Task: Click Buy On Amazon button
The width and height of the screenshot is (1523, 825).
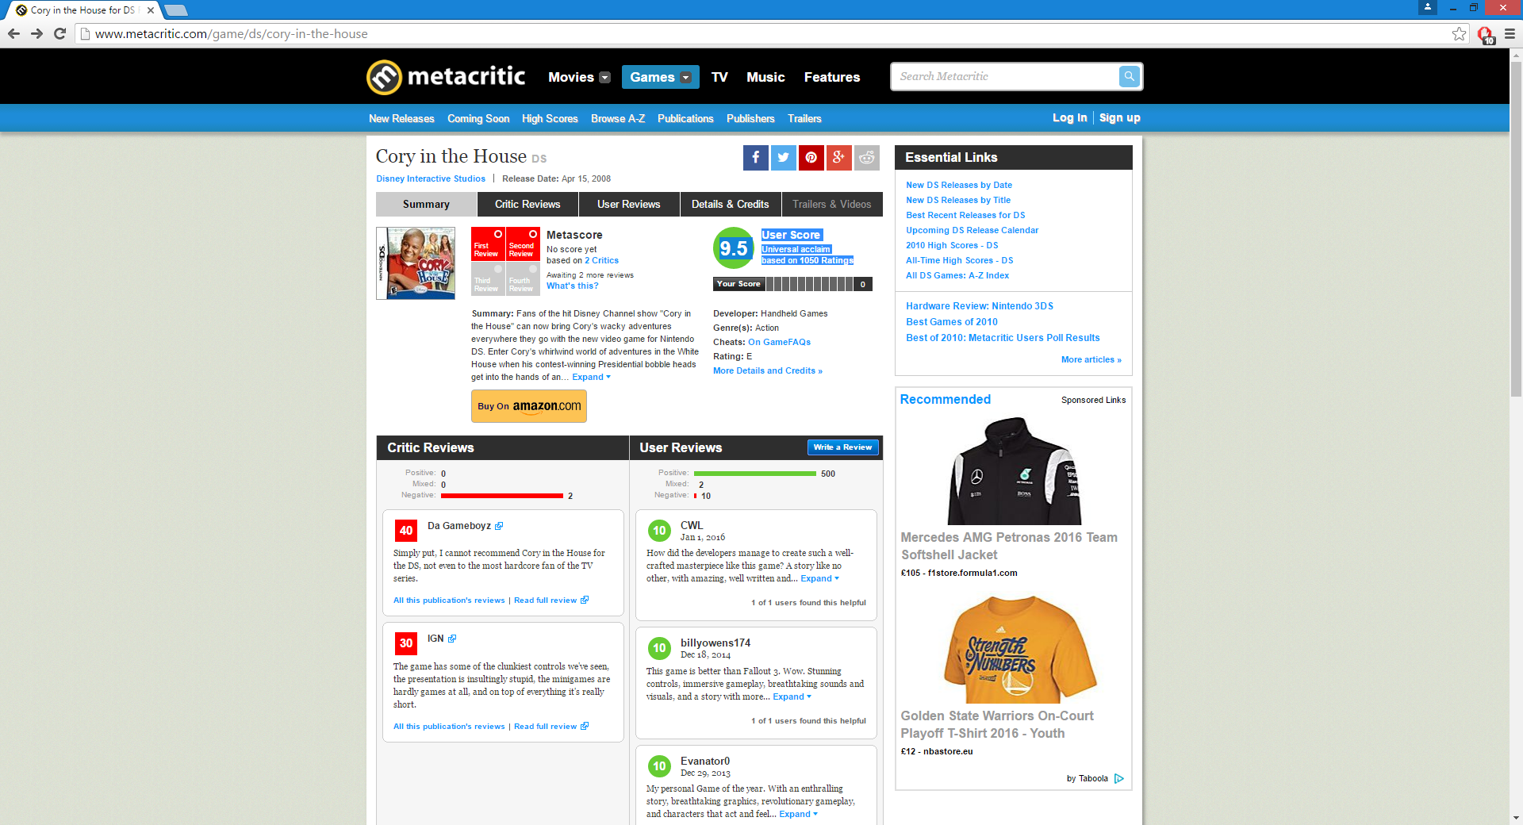Action: [x=529, y=406]
